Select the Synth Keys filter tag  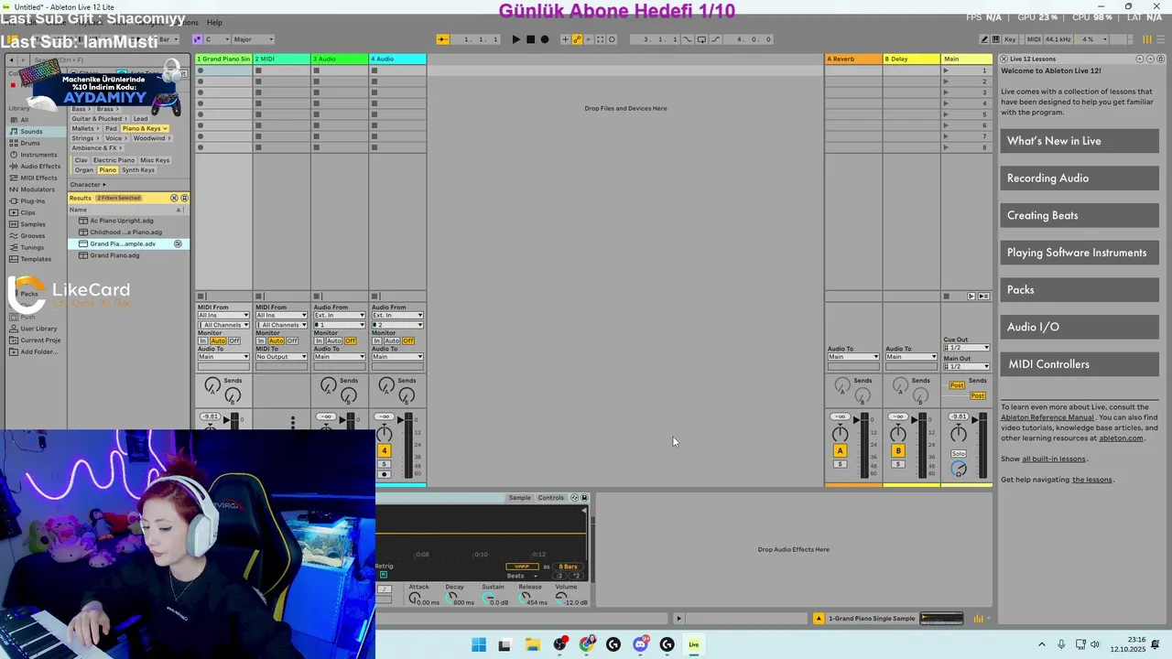138,170
